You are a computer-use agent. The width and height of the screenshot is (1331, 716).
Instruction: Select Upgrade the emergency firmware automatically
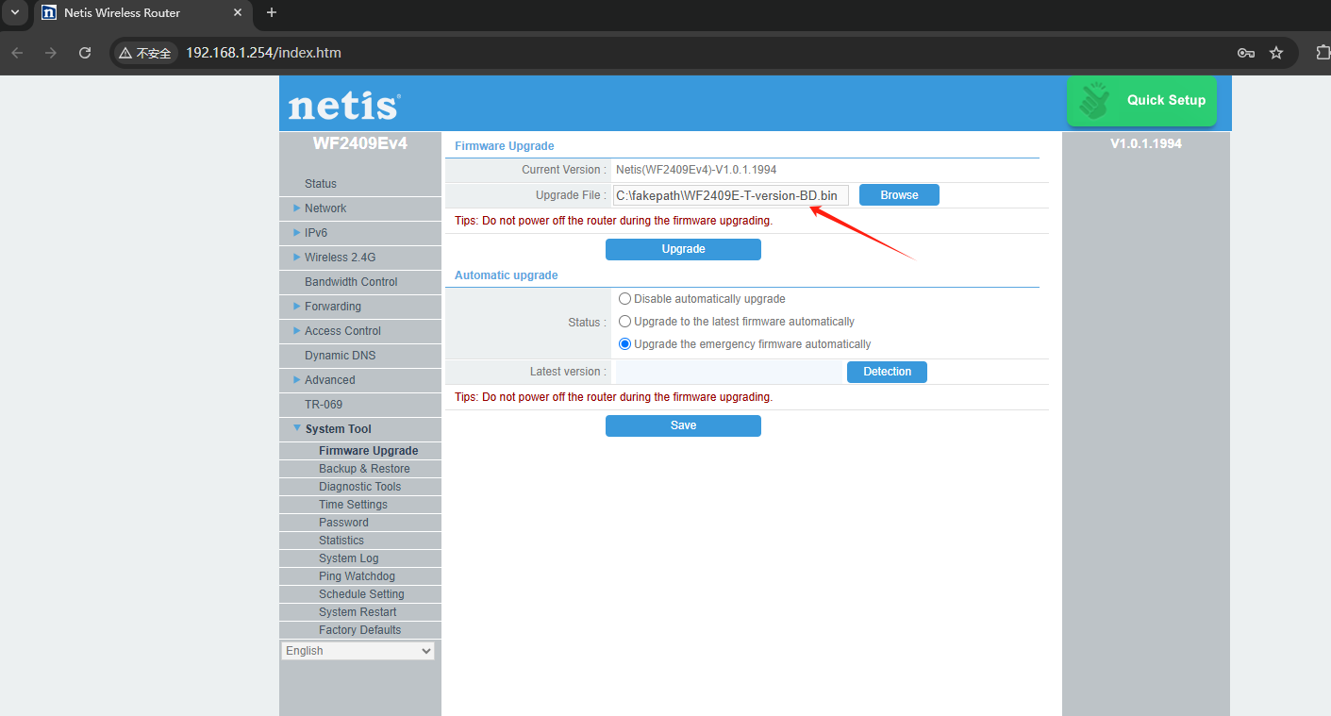624,344
